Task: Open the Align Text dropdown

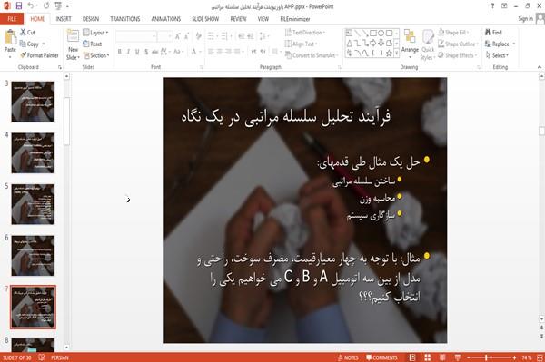Action: [301, 44]
